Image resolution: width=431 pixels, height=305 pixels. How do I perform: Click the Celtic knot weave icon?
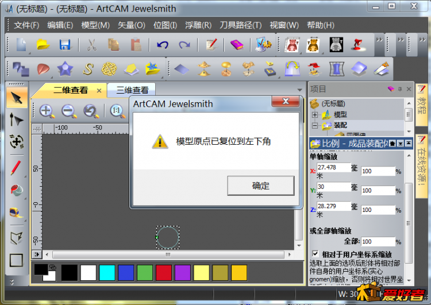(x=109, y=69)
